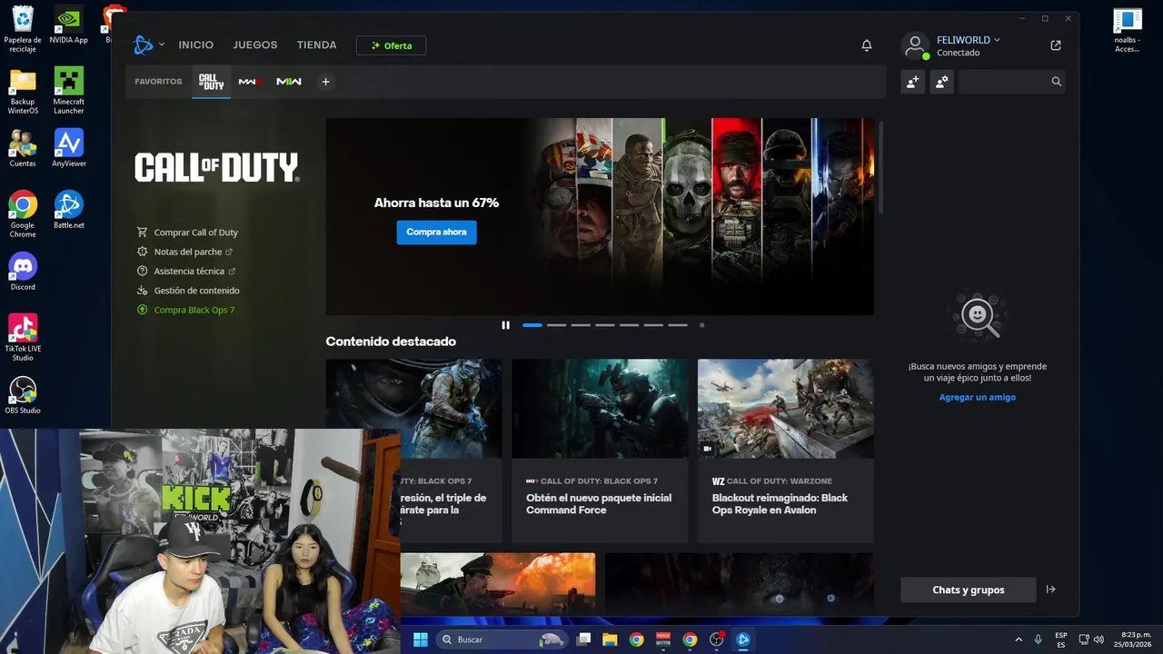
Task: Open OBS Studio desktop icon
Action: (23, 395)
